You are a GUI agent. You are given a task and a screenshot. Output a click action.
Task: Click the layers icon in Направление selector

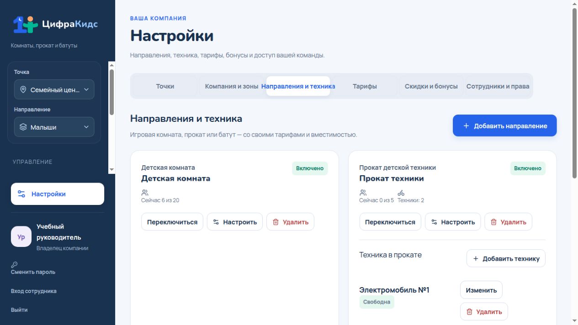click(23, 127)
